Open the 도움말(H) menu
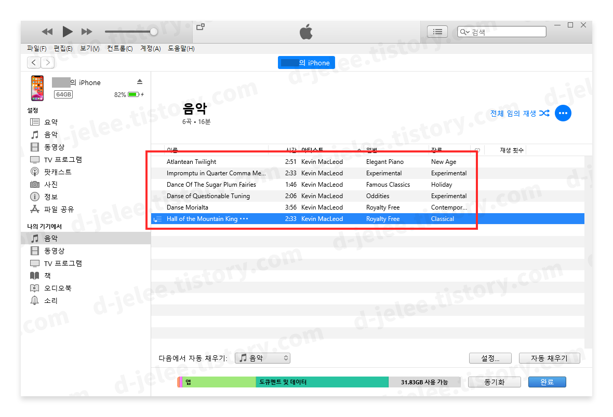613x417 pixels. click(181, 48)
